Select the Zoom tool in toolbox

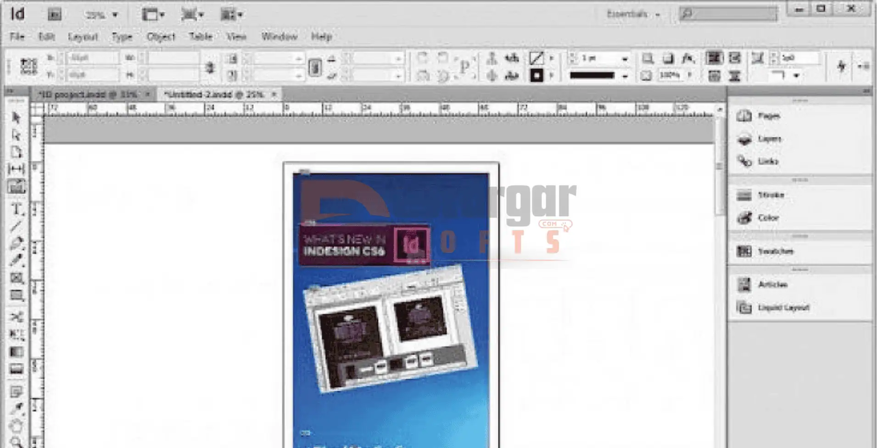pos(17,442)
